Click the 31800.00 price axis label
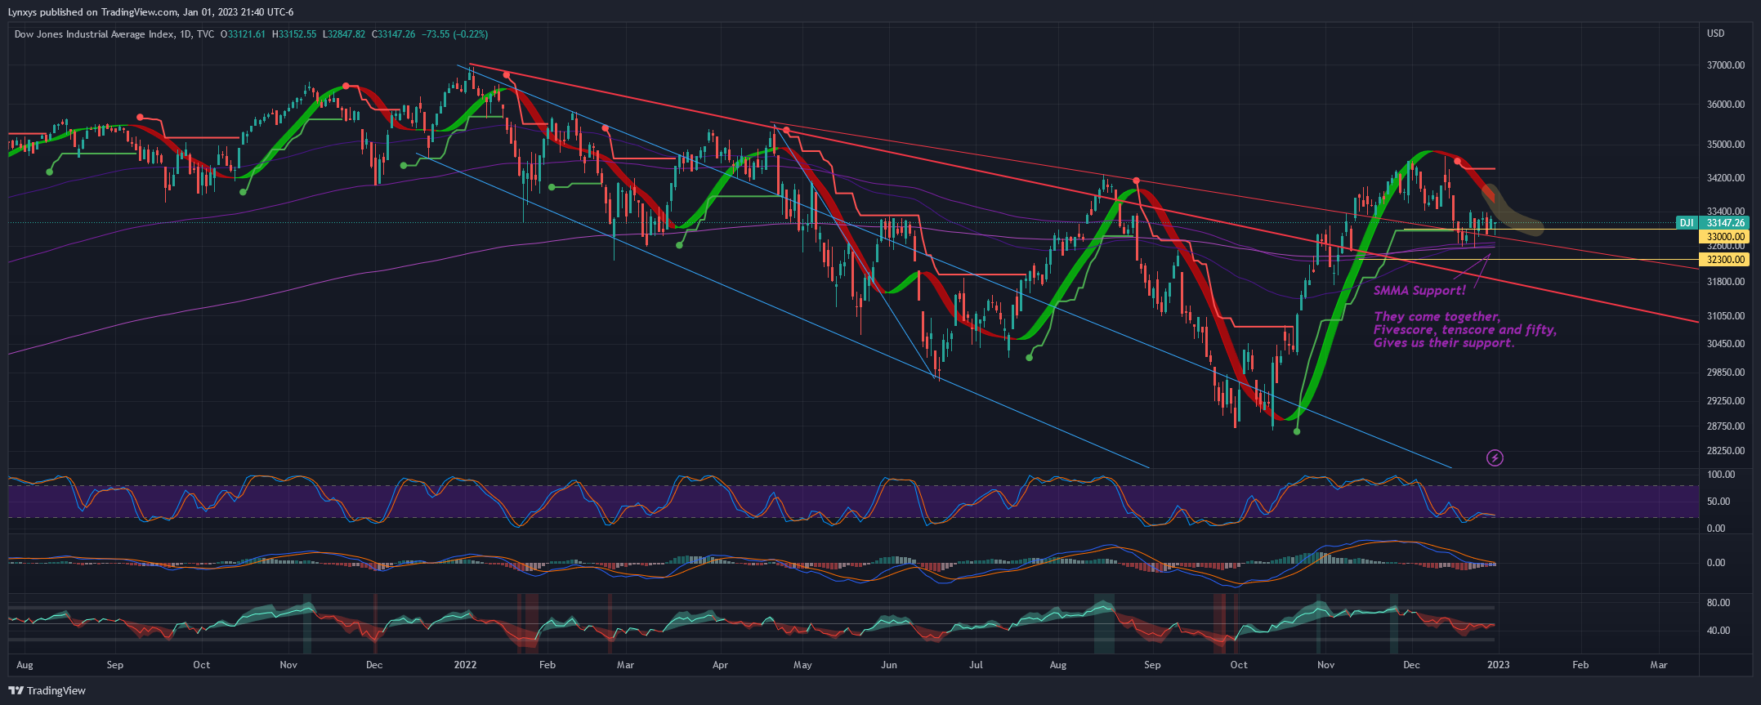This screenshot has width=1761, height=705. 1726,282
